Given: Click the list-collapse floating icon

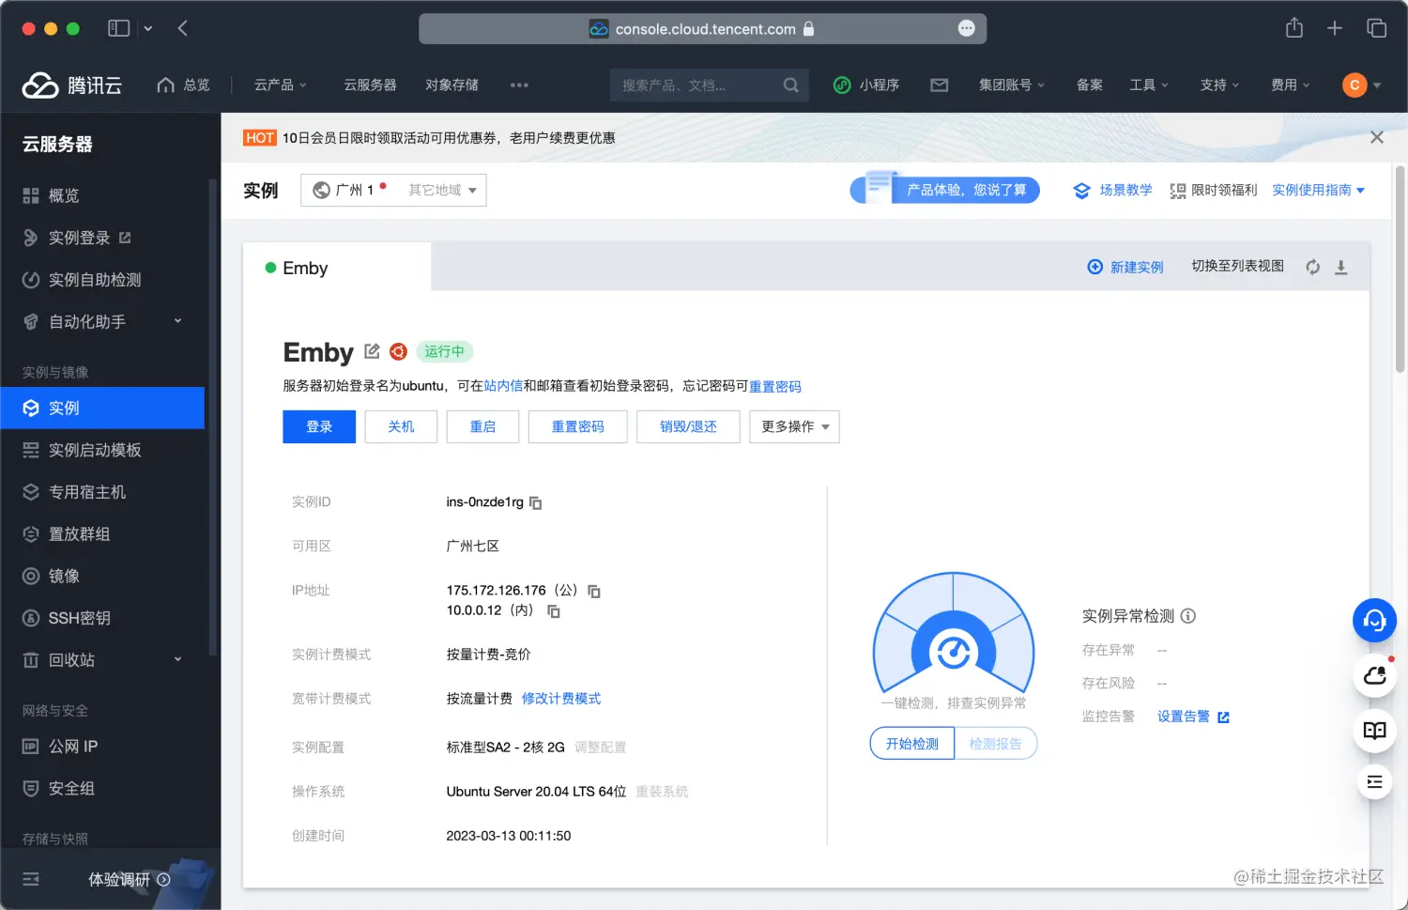Looking at the screenshot, I should click(x=1374, y=781).
